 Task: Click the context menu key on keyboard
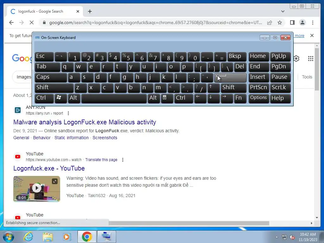coord(167,99)
